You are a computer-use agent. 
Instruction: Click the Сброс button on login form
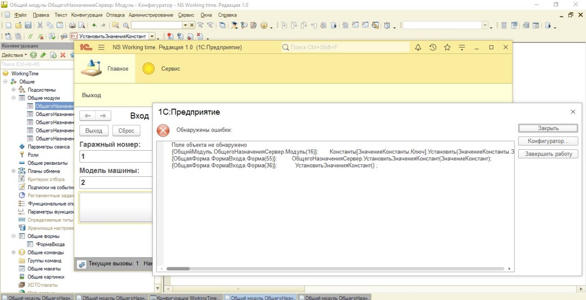pyautogui.click(x=126, y=131)
